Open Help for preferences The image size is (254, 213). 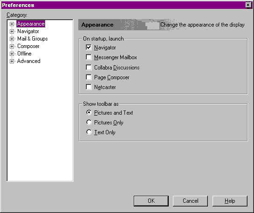230,201
